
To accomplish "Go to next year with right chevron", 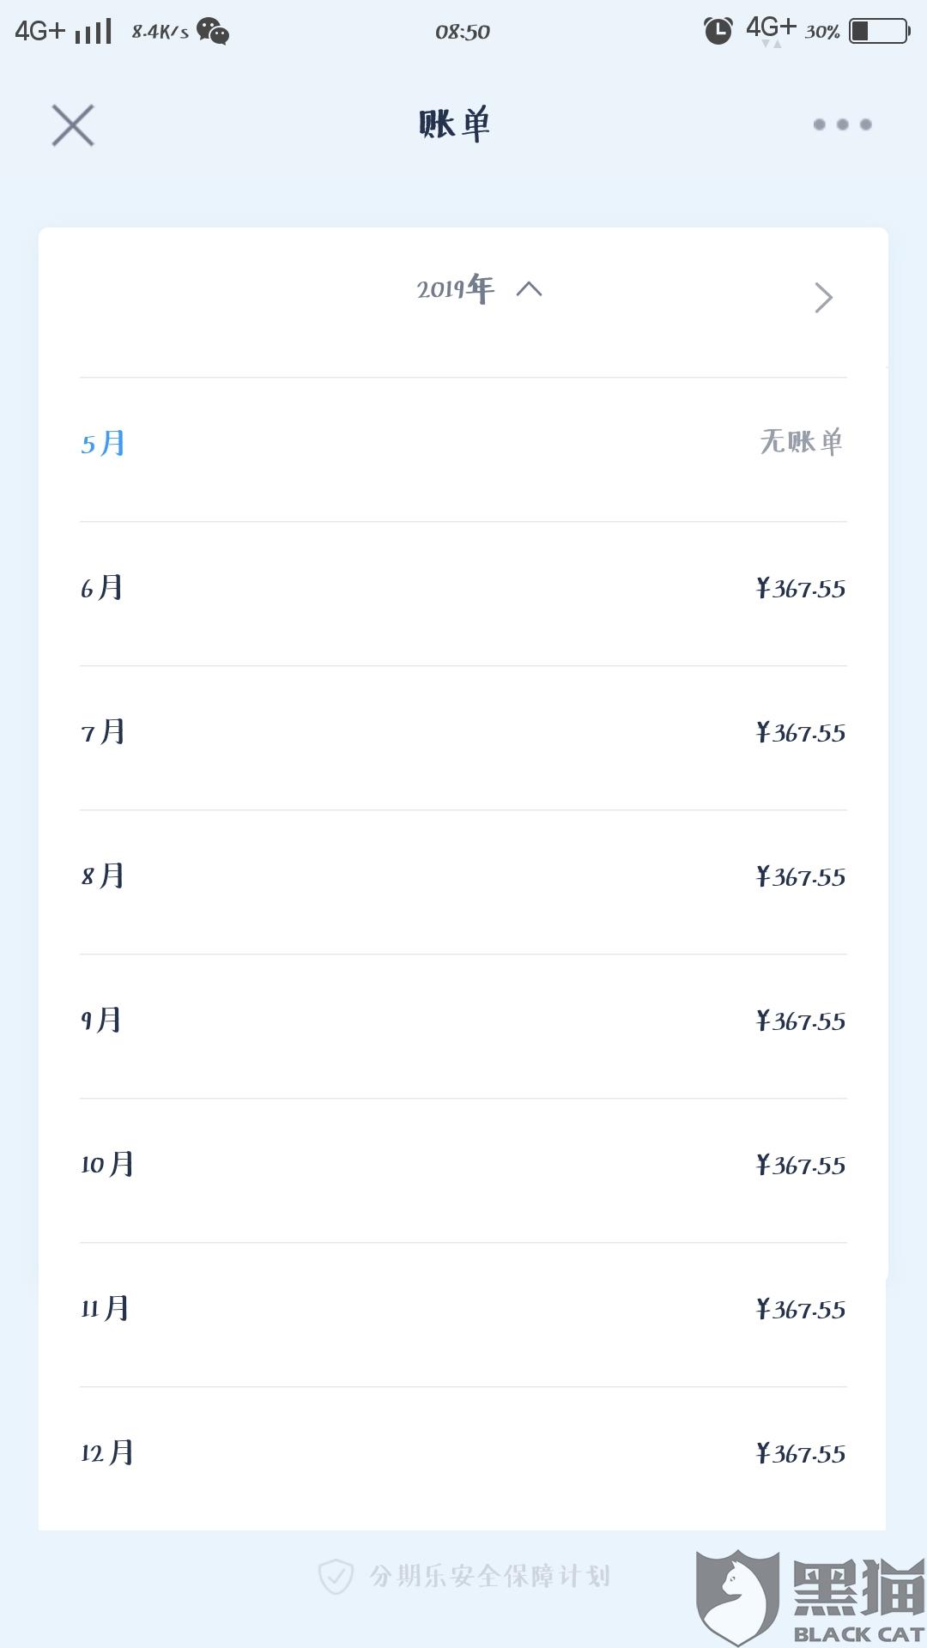I will pyautogui.click(x=823, y=298).
